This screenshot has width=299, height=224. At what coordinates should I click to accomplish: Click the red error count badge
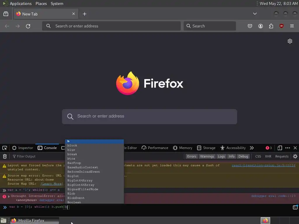(269, 148)
